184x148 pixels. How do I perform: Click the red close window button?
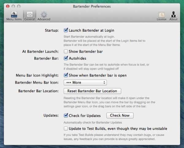(8, 6)
